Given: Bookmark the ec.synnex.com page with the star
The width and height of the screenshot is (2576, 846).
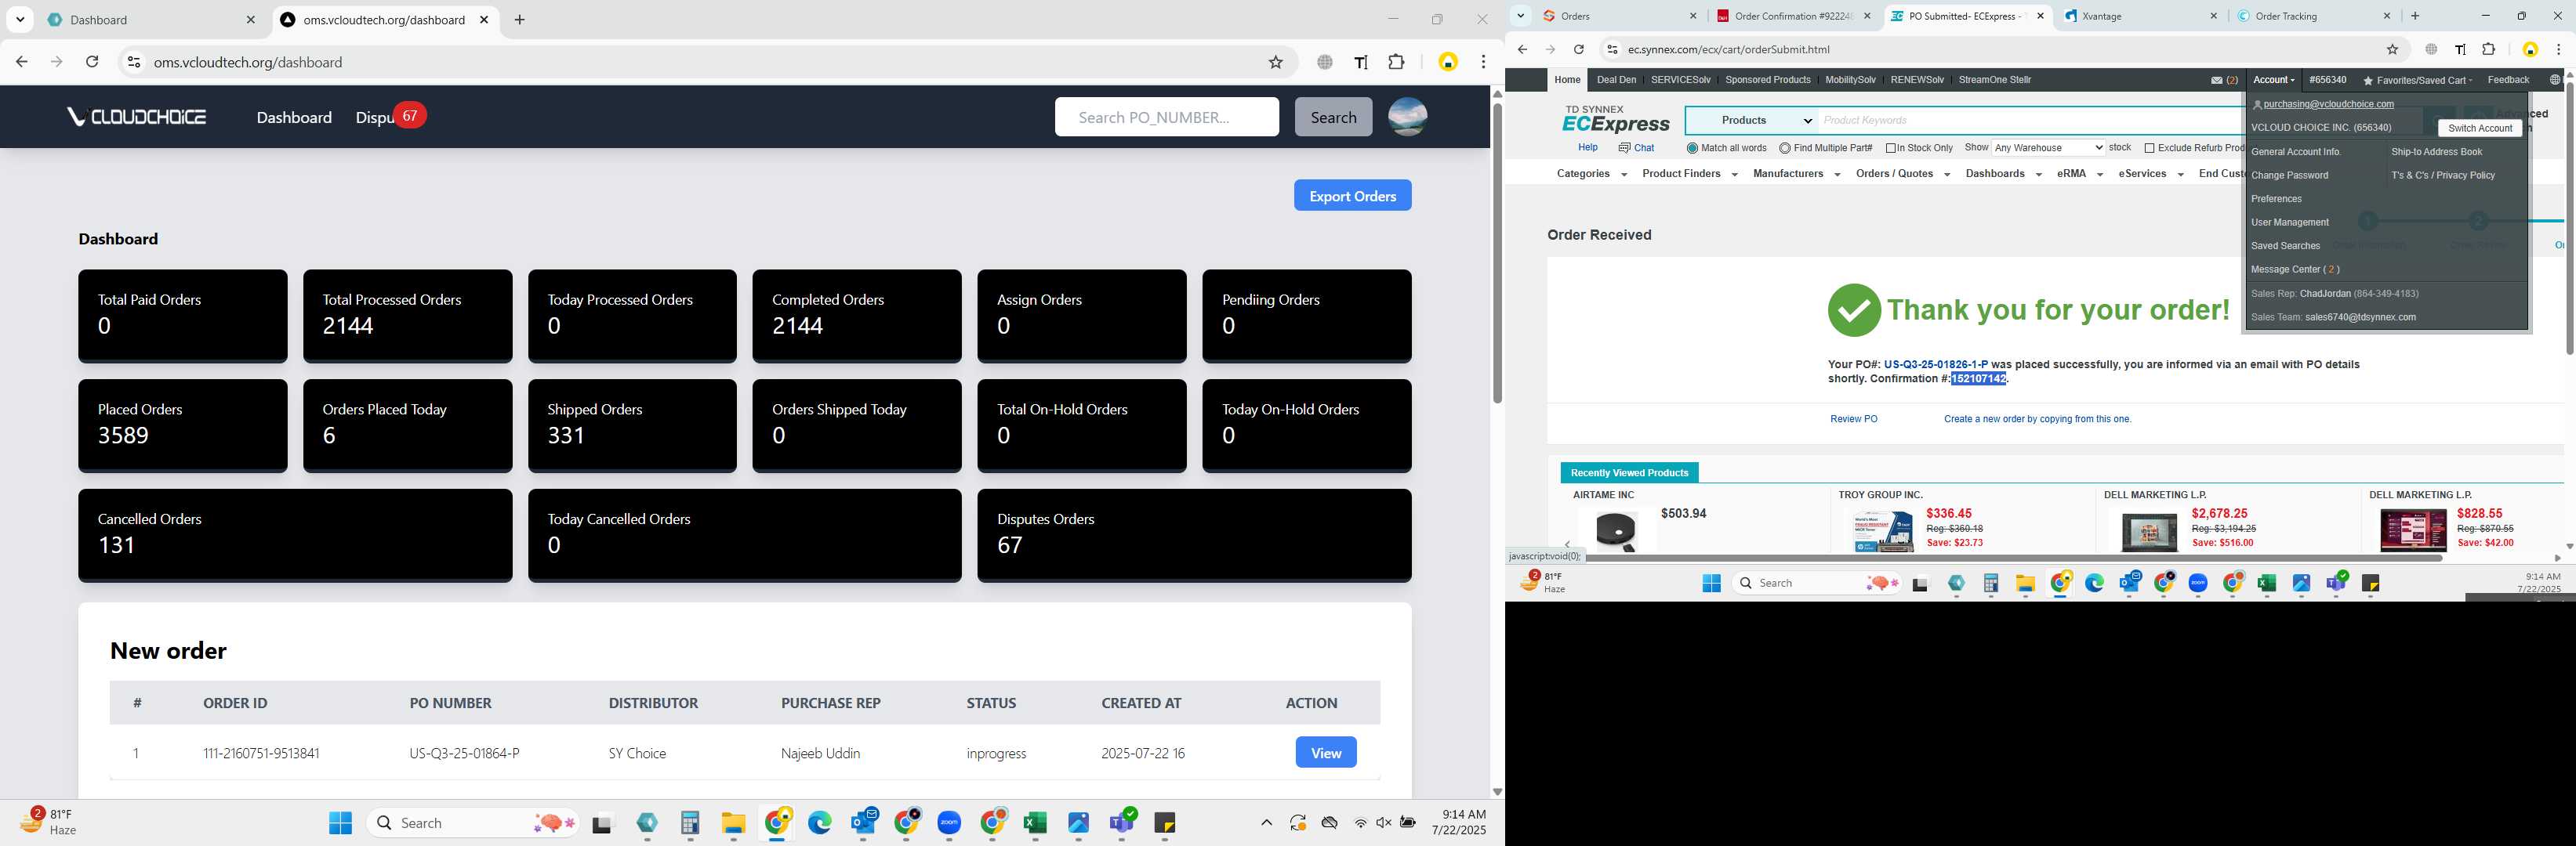Looking at the screenshot, I should pyautogui.click(x=2392, y=49).
